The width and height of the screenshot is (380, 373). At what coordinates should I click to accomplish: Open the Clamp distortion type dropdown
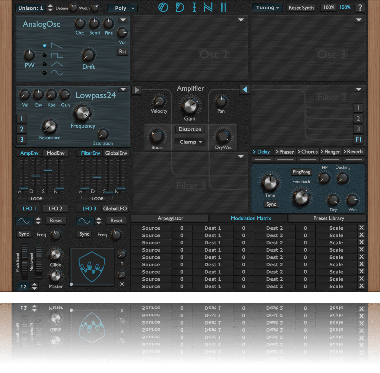(x=190, y=142)
